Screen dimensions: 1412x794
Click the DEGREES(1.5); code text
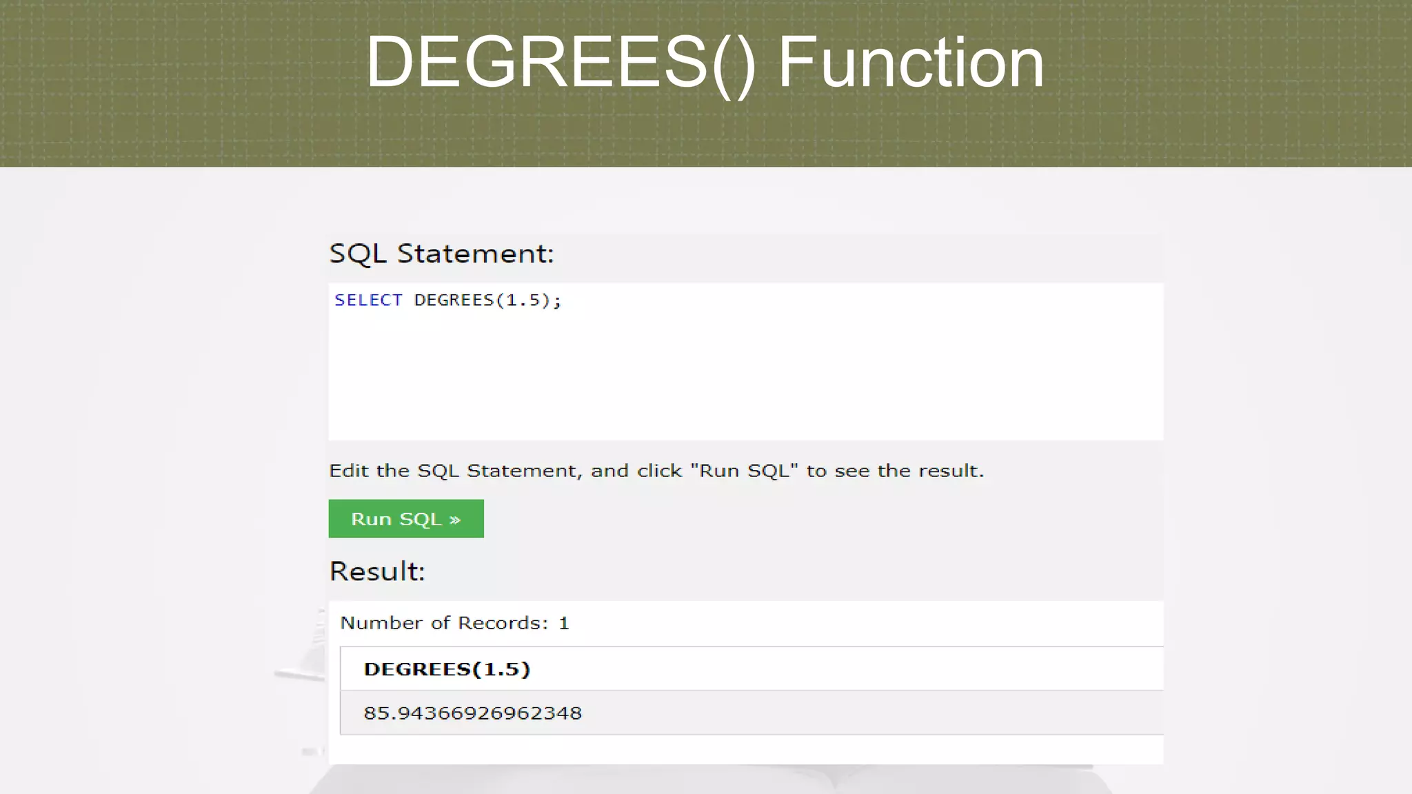pyautogui.click(x=488, y=301)
